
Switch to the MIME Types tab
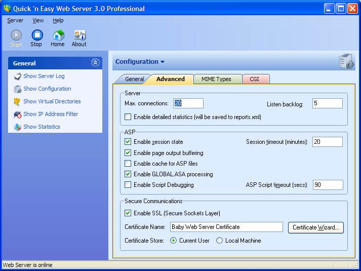pyautogui.click(x=216, y=79)
